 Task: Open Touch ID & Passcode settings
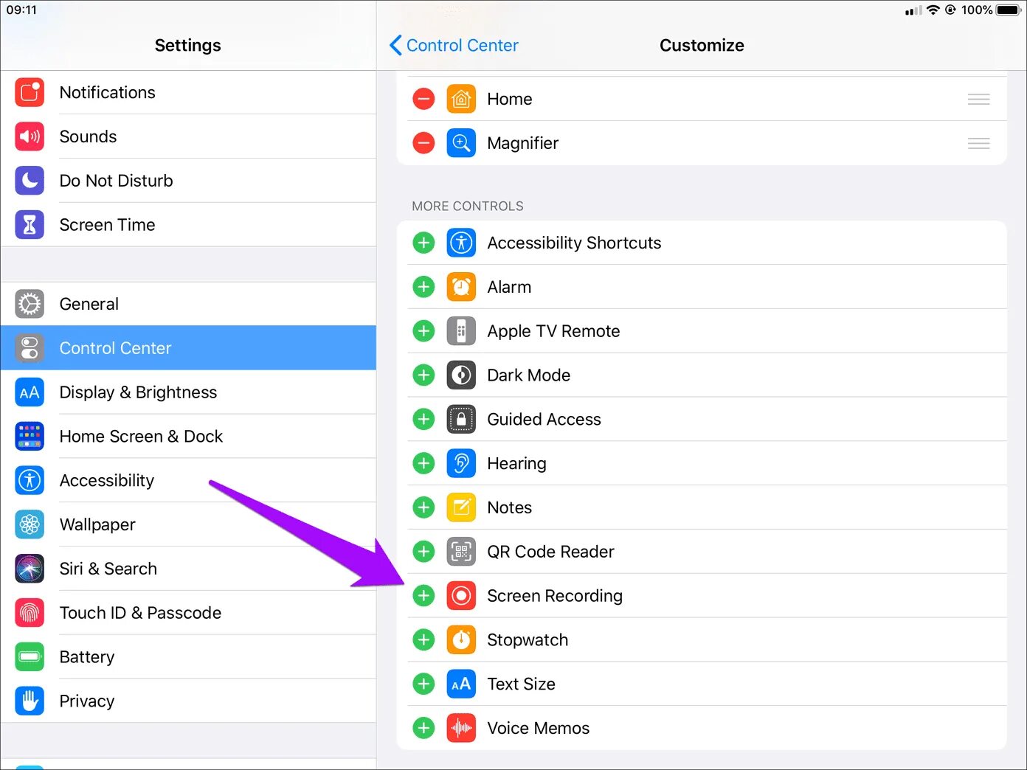click(x=140, y=613)
